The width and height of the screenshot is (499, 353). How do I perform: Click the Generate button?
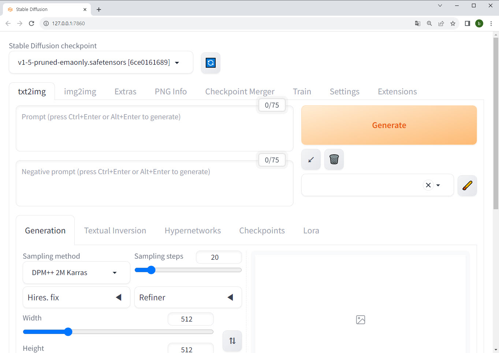point(389,125)
